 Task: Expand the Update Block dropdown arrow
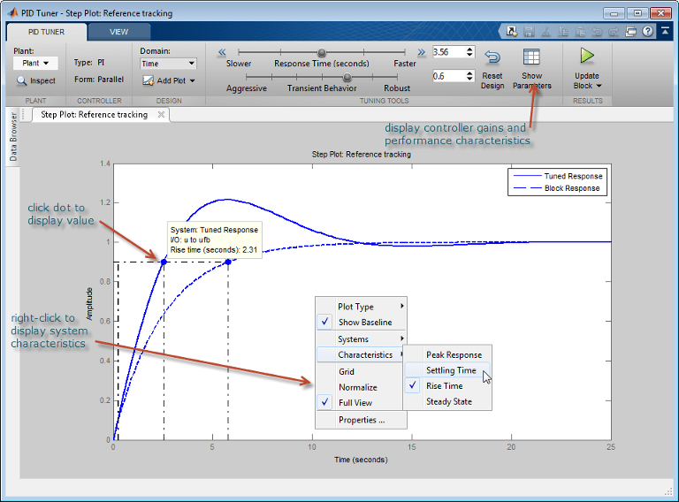[599, 86]
